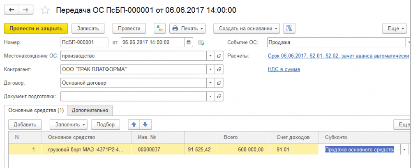Move row down with the blue arrow

click(x=146, y=124)
